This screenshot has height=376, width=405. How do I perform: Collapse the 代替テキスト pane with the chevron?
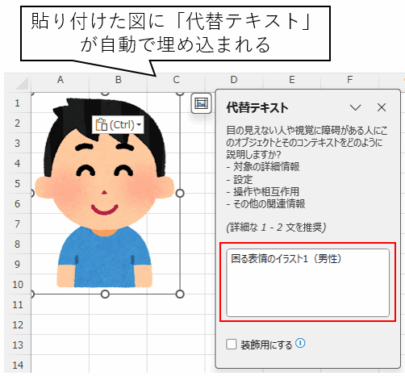tap(355, 107)
